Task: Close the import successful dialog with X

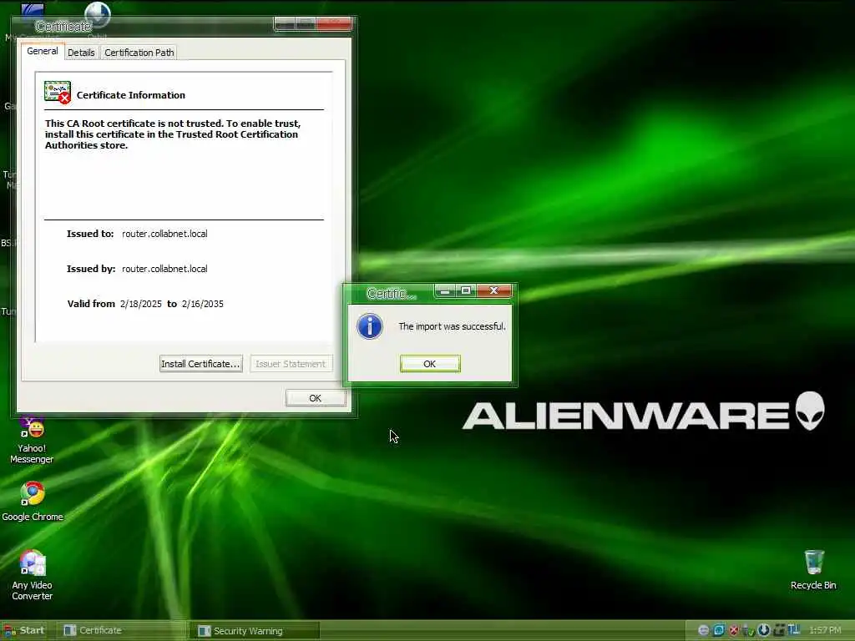Action: coord(494,290)
